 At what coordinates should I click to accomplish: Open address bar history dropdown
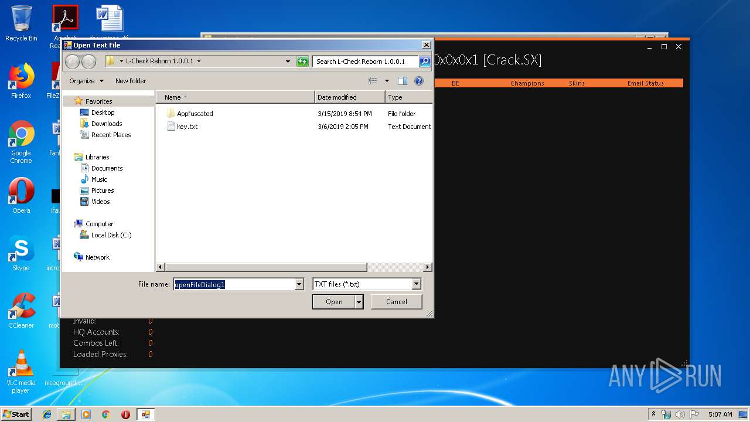pos(288,61)
